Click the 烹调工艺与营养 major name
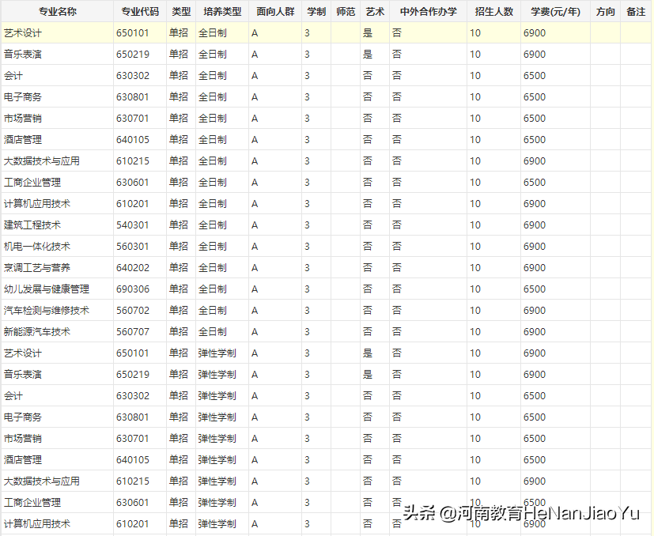 36,268
